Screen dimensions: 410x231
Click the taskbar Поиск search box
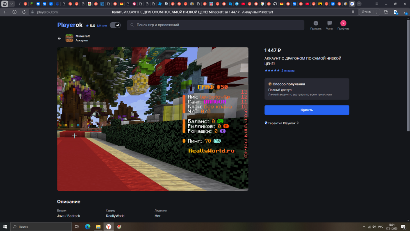41,227
